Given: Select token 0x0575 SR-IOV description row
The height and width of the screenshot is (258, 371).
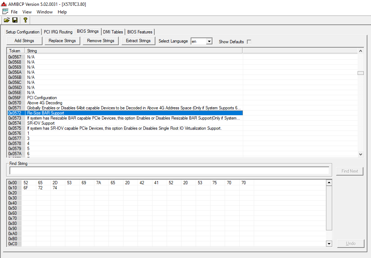Looking at the screenshot, I should click(x=125, y=128).
